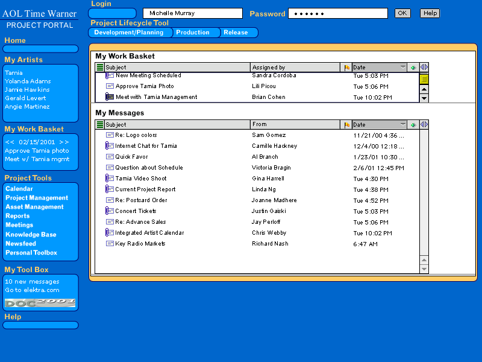This screenshot has width=482, height=362.
Task: Open the Date sort dropdown in My Messages
Action: pos(402,124)
